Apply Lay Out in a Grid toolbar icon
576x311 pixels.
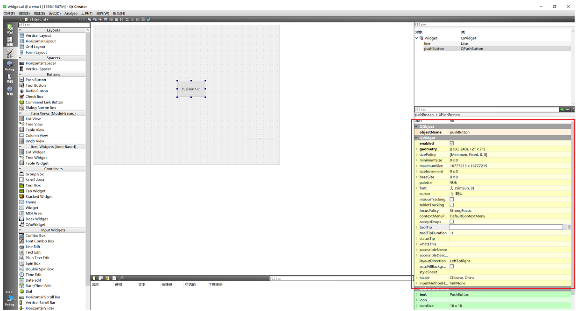coord(138,19)
